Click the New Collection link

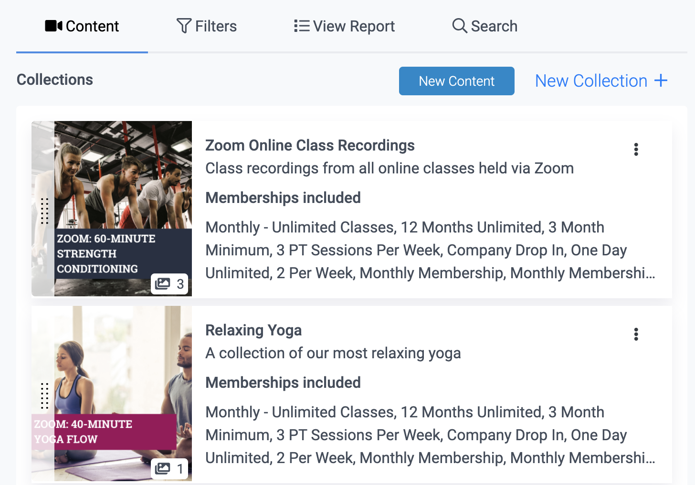click(x=591, y=81)
